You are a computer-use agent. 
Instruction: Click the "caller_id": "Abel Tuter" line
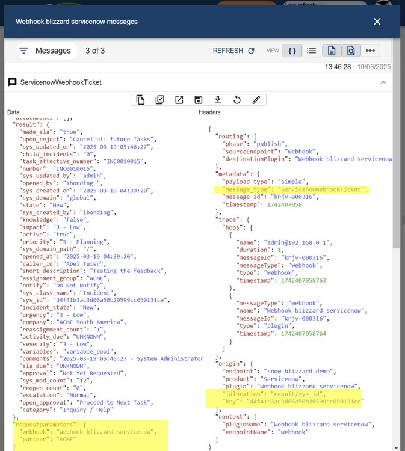63,264
